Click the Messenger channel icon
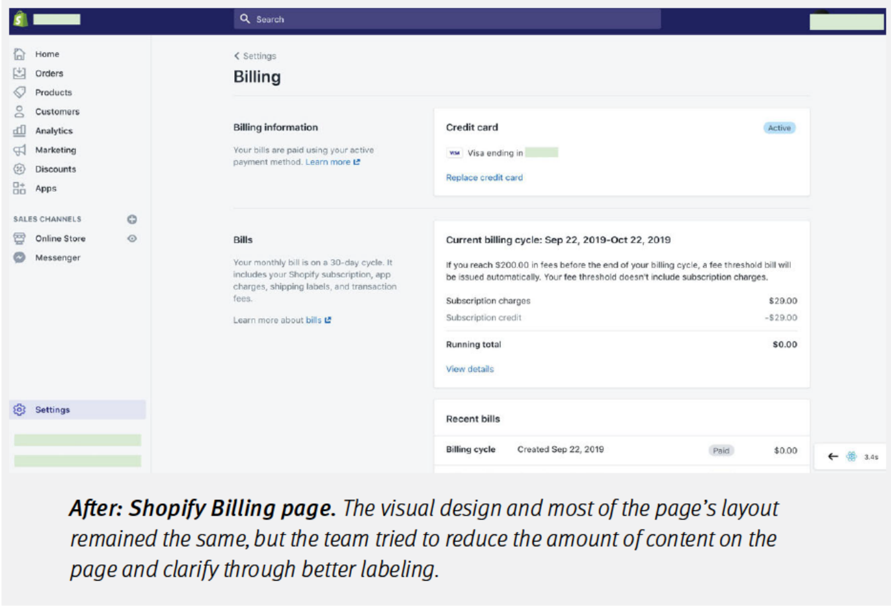The height and width of the screenshot is (606, 891). point(20,257)
